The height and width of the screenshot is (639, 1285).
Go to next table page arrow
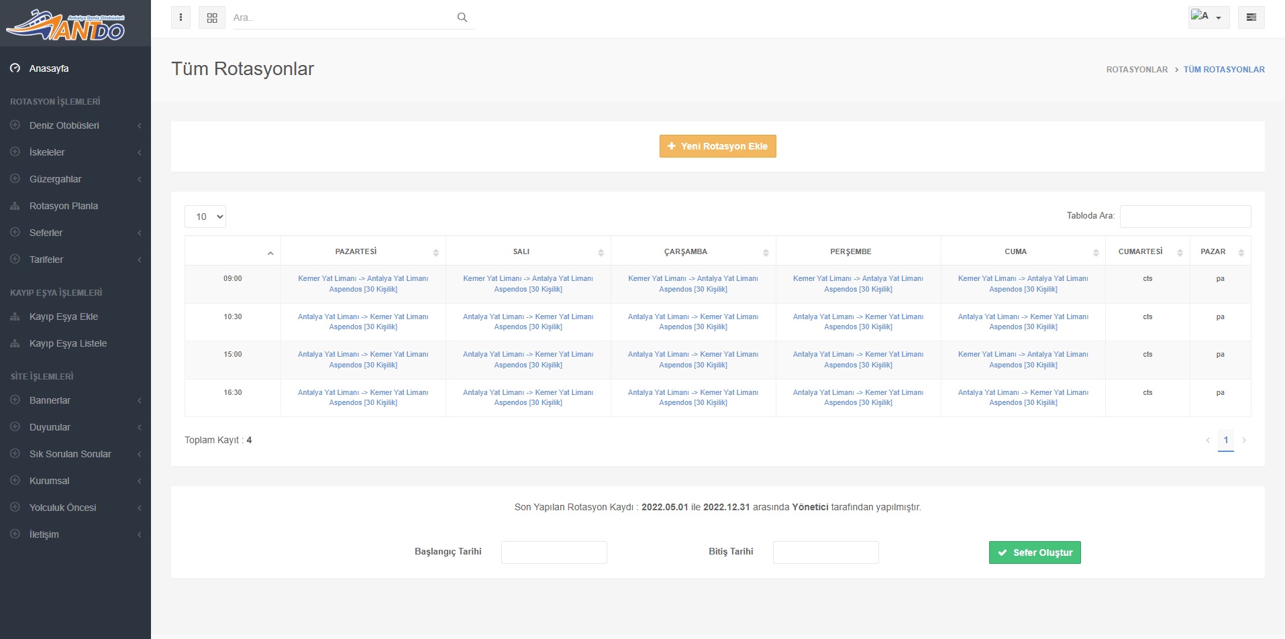coord(1243,441)
